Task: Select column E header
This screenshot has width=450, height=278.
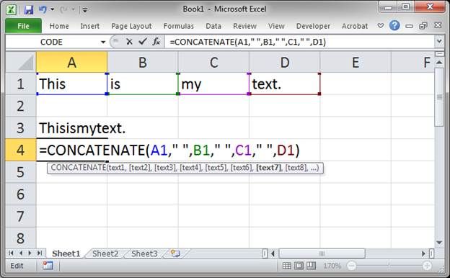Action: (x=356, y=62)
